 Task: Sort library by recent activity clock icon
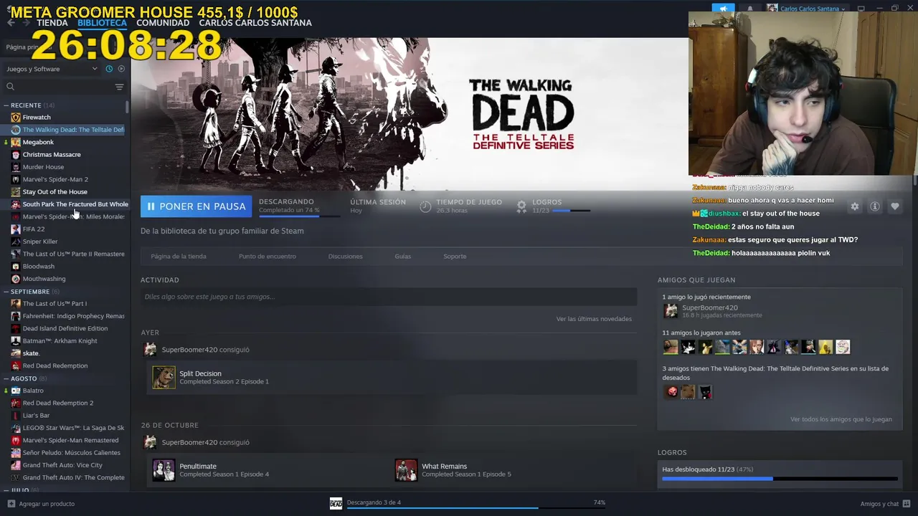pos(109,69)
